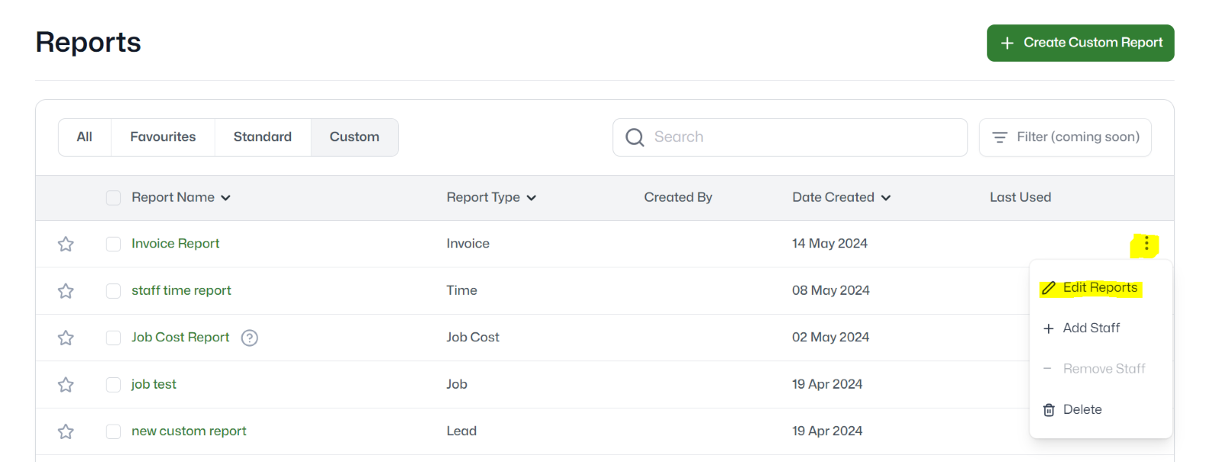Sort by Date Created chevron

[886, 198]
